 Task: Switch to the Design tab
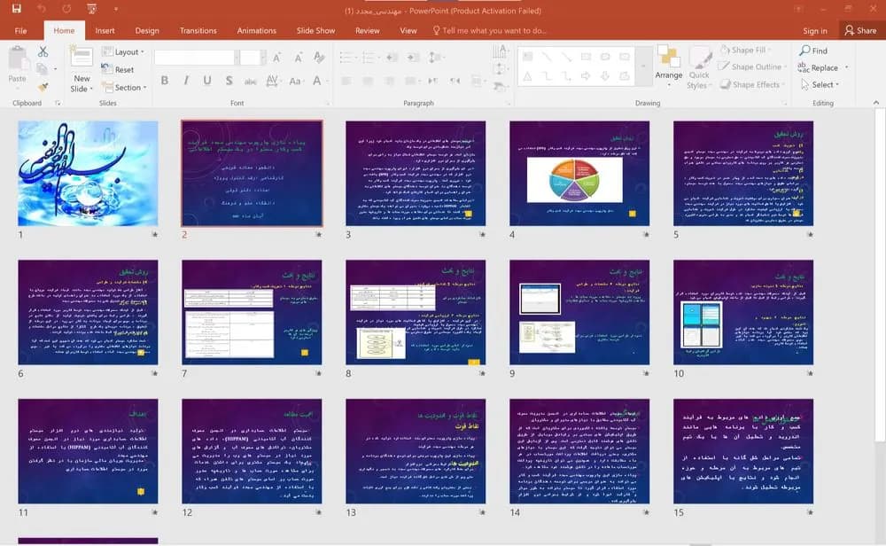pyautogui.click(x=147, y=30)
